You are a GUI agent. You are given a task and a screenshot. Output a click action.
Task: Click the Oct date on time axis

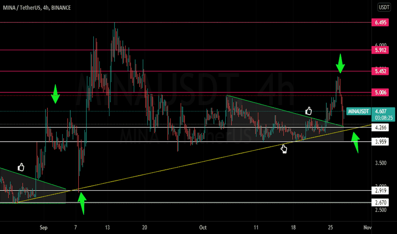pos(203,228)
